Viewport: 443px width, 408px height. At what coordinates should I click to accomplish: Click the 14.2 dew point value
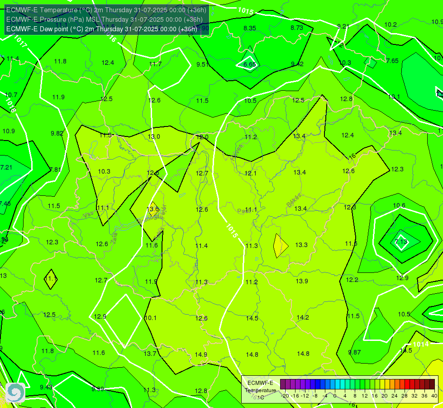point(303,318)
